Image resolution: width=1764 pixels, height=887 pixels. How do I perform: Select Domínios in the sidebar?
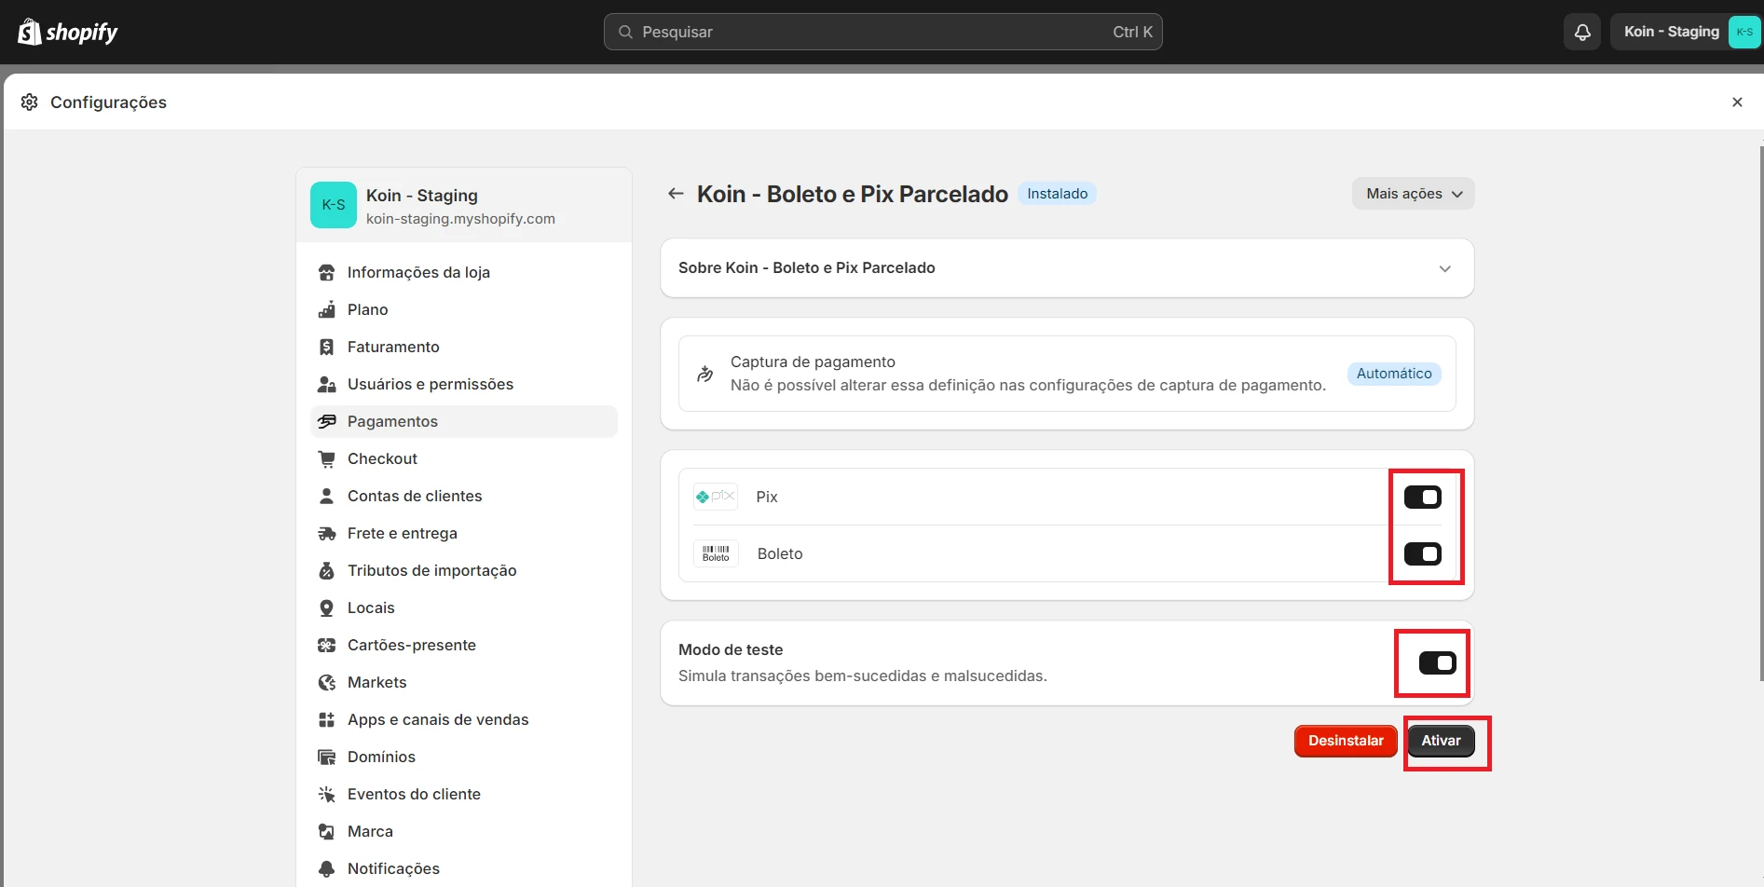pyautogui.click(x=464, y=757)
